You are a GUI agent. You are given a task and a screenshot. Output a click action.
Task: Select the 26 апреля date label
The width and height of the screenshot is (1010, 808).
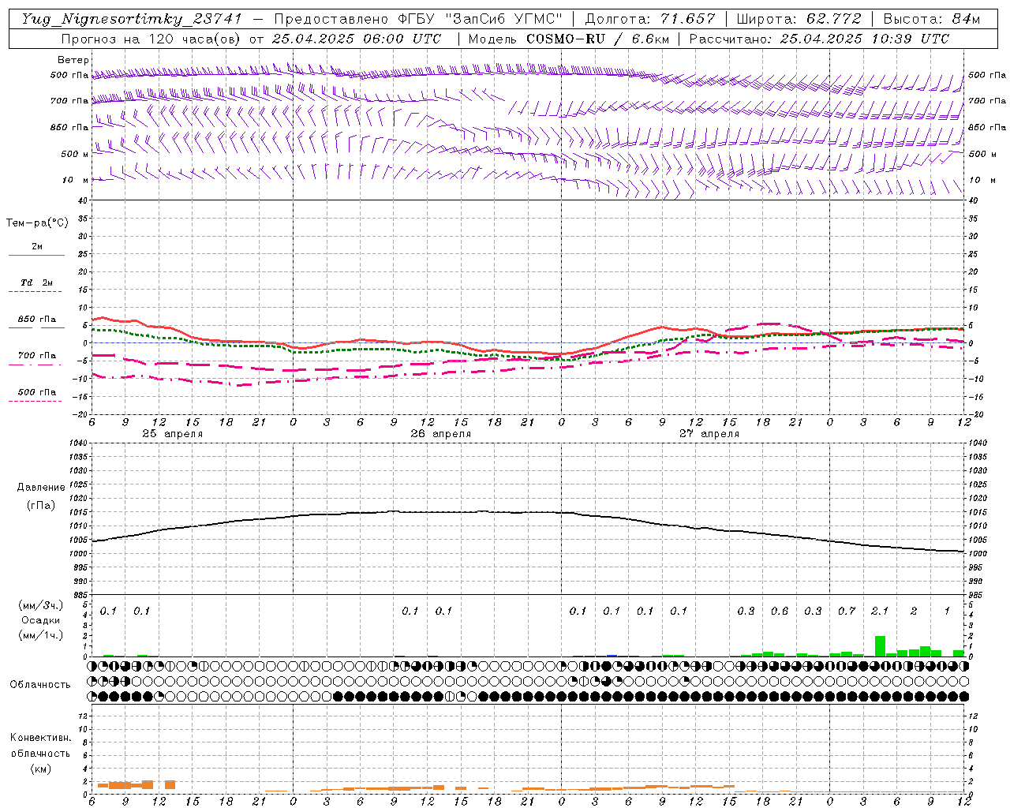(x=440, y=434)
